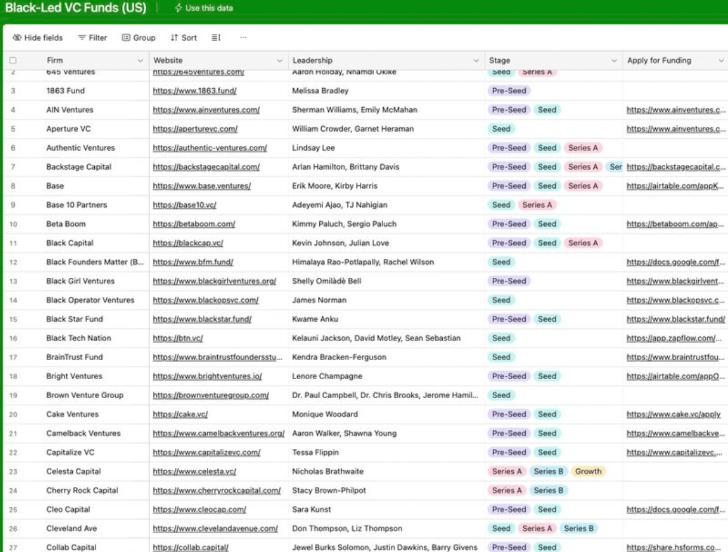The width and height of the screenshot is (728, 552).
Task: Click Kendra Bracken-Ferguson leadership cell
Action: pyautogui.click(x=386, y=357)
